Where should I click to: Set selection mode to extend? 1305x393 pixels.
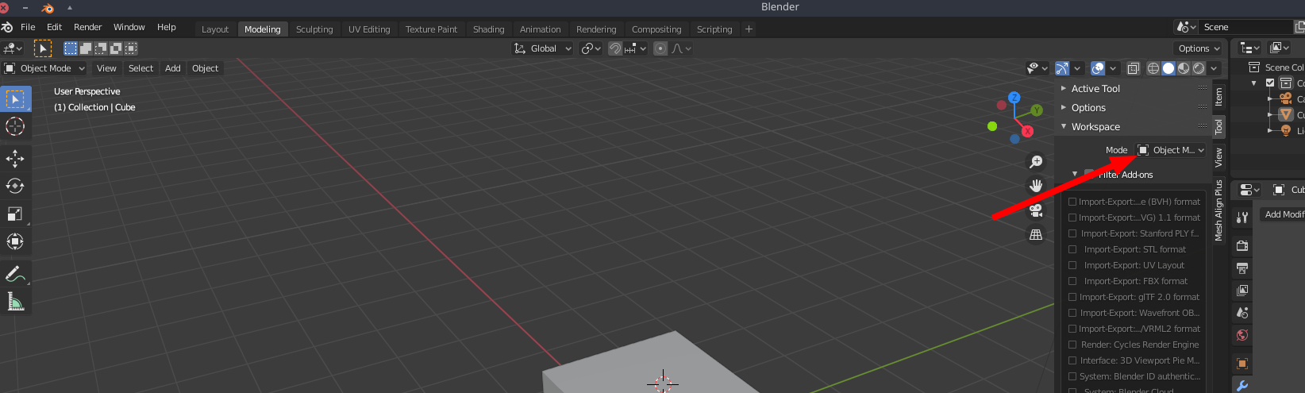tap(86, 48)
